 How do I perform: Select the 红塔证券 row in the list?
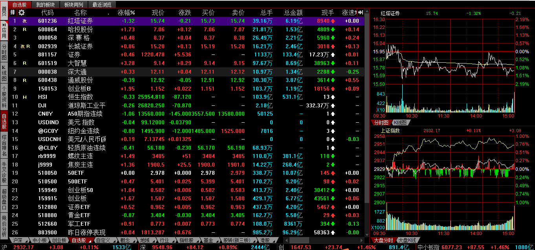point(187,21)
